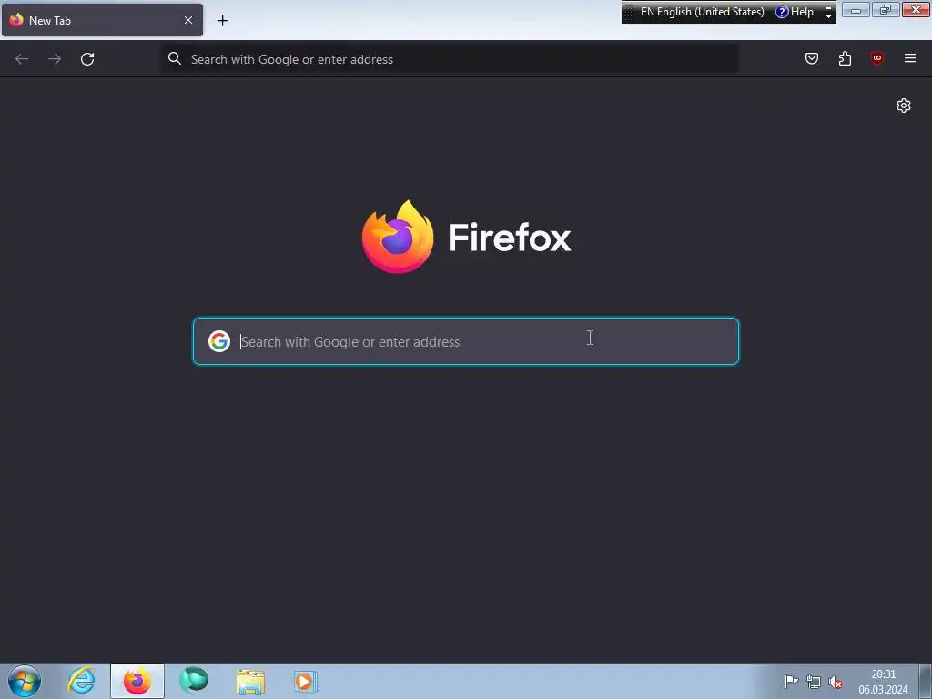This screenshot has height=699, width=932.
Task: Open the network tray icon
Action: [813, 682]
